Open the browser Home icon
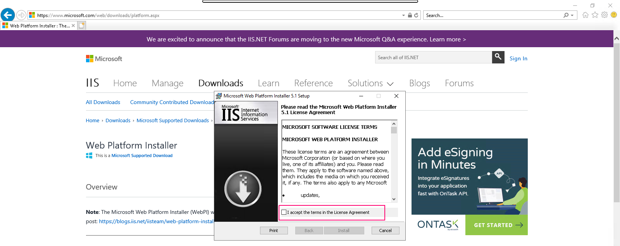 (x=586, y=15)
